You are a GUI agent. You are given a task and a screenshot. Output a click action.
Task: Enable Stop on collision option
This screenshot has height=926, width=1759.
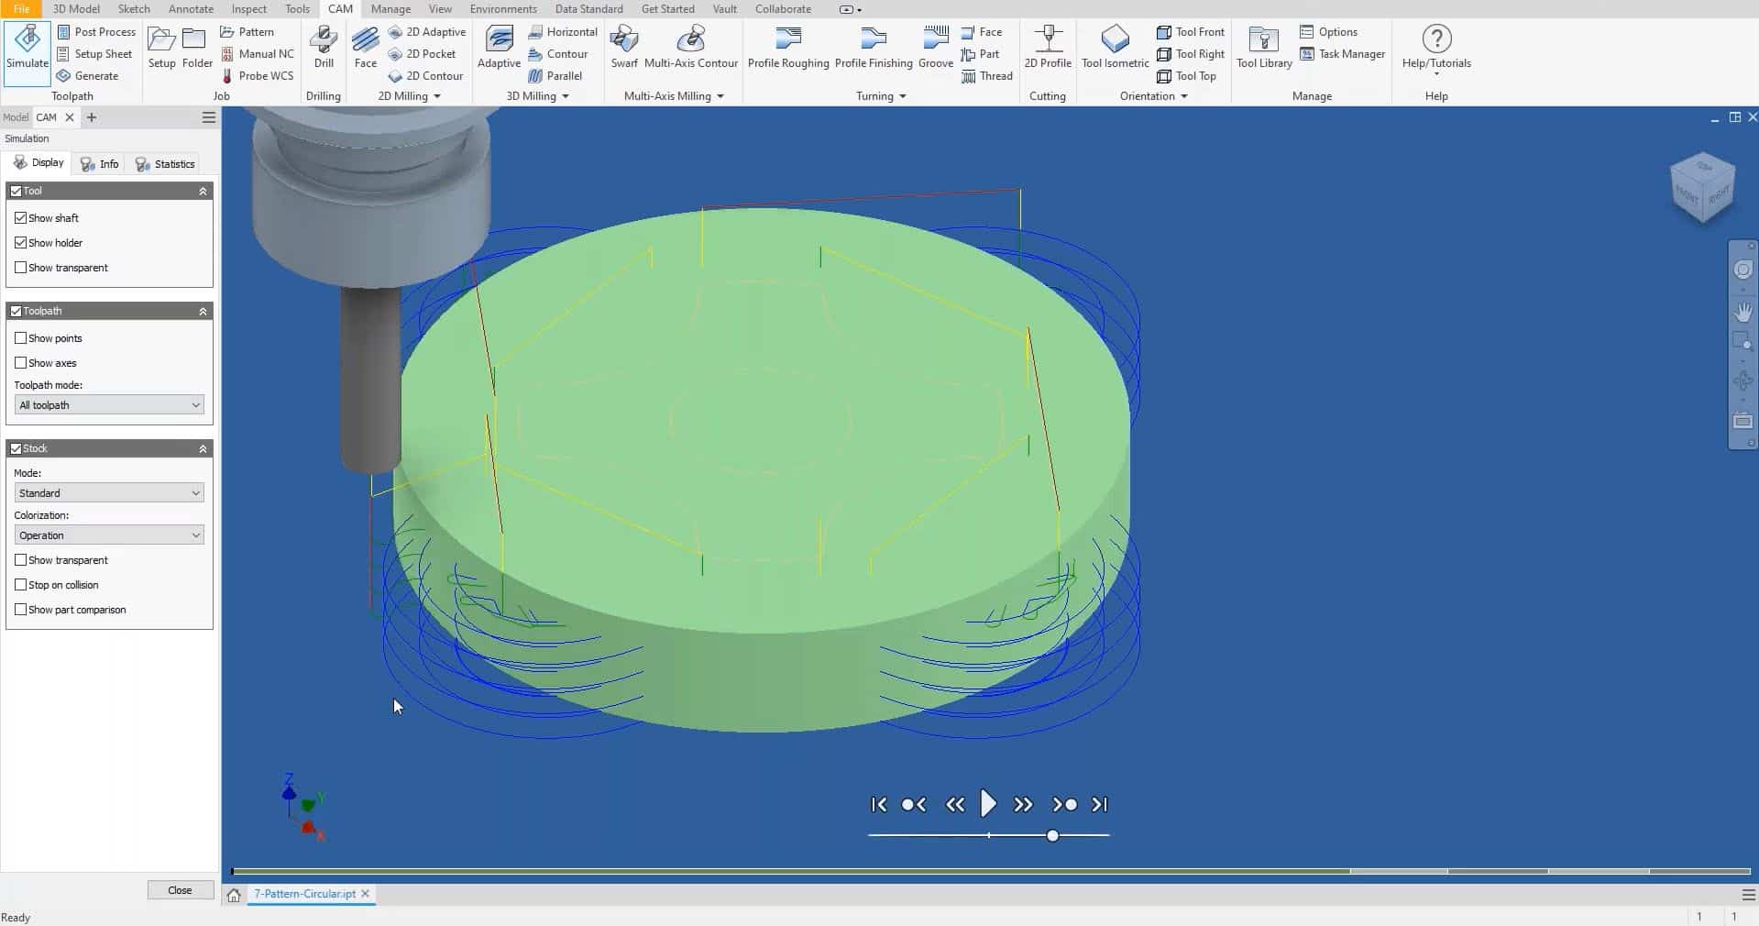21,585
